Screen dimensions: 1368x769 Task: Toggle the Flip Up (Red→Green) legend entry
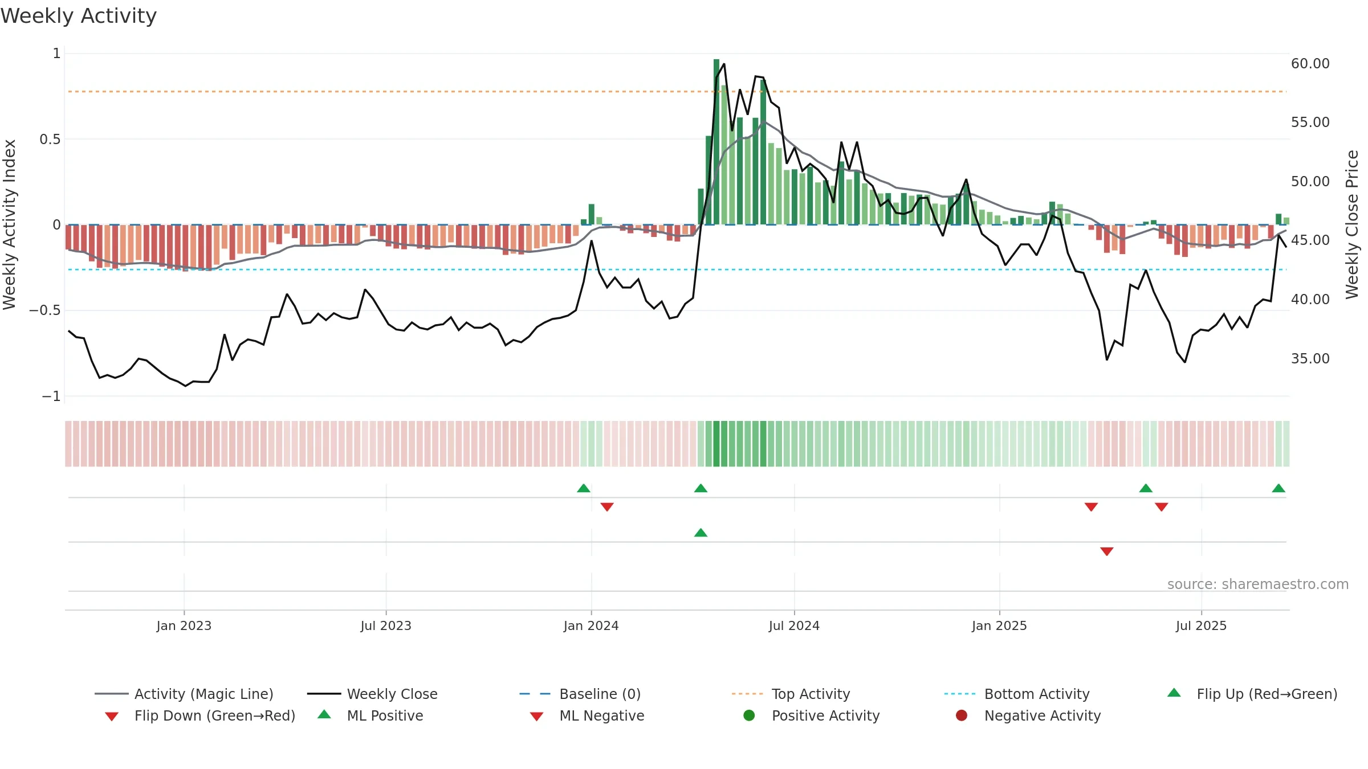click(1252, 694)
